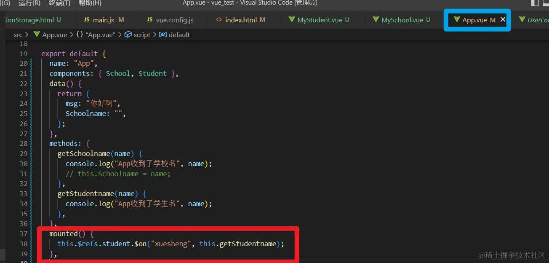This screenshot has height=263, width=549.
Task: Click 'mounted() {' on line 37
Action: click(71, 233)
